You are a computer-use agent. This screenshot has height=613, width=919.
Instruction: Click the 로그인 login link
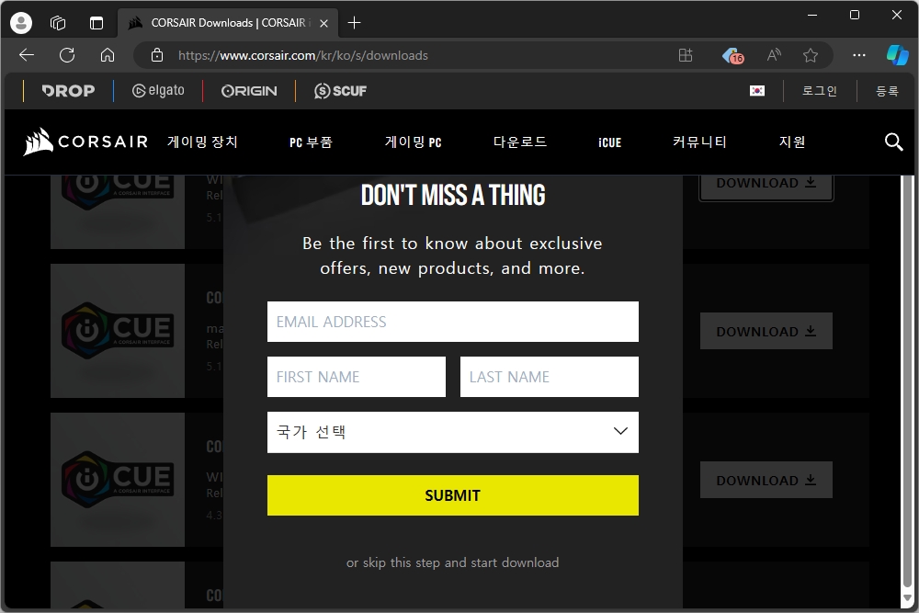820,91
